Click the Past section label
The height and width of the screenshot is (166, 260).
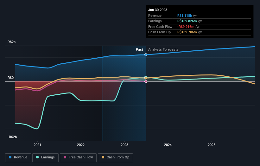[x=139, y=50]
